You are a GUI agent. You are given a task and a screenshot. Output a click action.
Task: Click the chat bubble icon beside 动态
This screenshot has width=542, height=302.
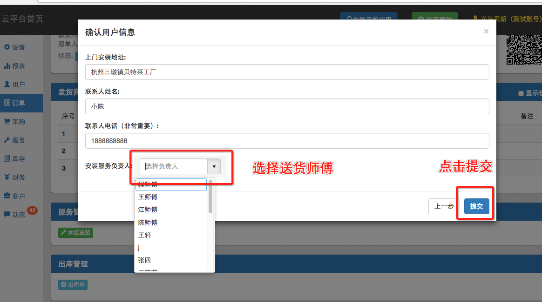click(7, 215)
